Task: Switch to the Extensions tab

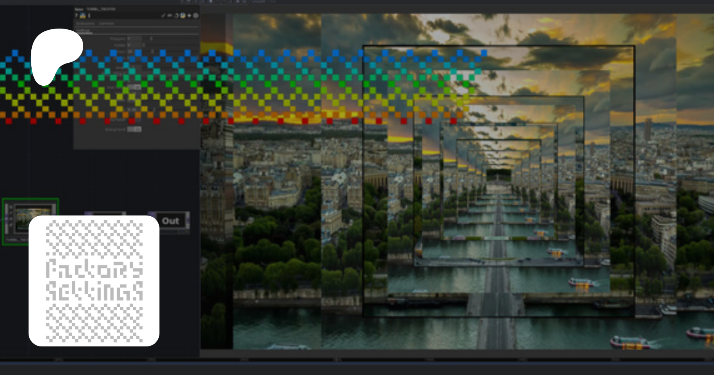Action: click(x=85, y=24)
